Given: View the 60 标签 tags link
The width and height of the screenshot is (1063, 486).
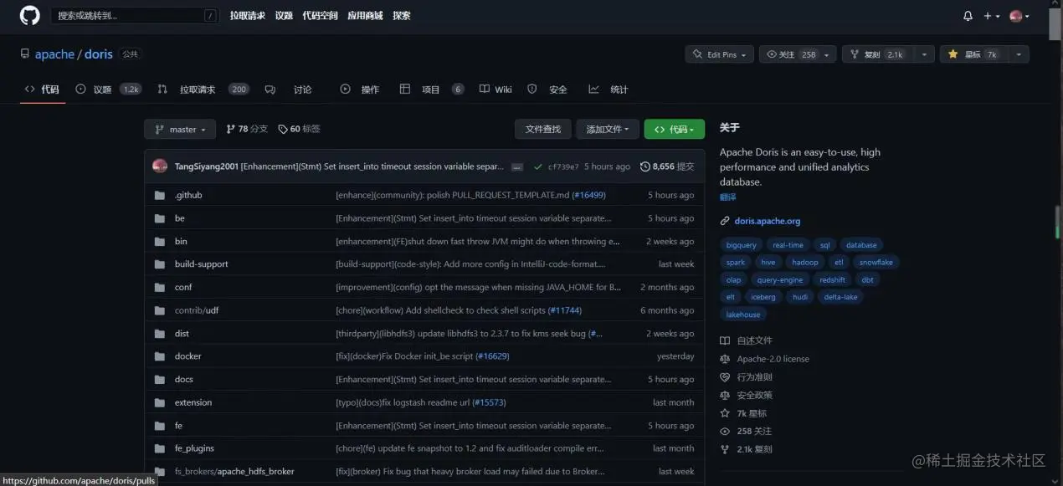Looking at the screenshot, I should tap(300, 129).
